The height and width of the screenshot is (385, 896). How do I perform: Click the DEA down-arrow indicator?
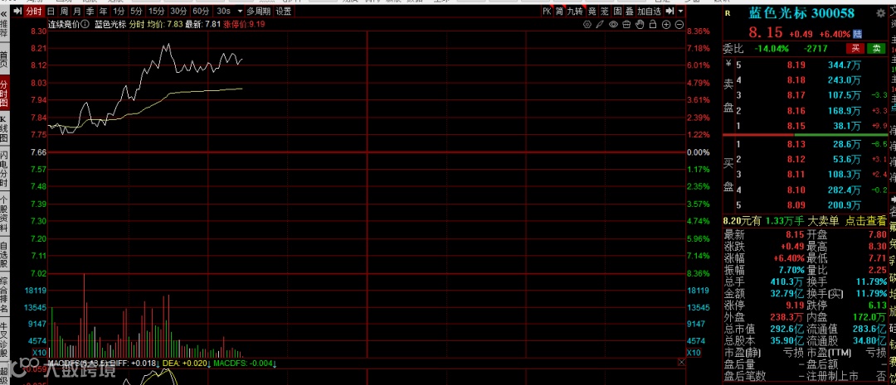pyautogui.click(x=210, y=363)
